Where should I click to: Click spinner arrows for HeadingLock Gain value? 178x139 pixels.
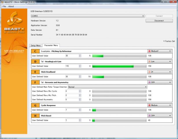tap(80, 66)
